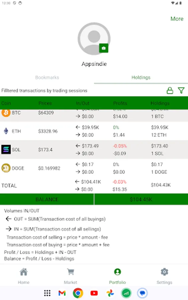
Task: Tap the Profits column header
Action: click(x=120, y=103)
